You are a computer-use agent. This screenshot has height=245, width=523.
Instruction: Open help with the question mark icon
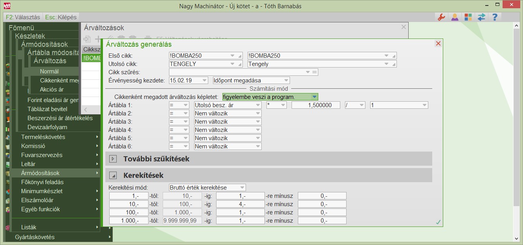coord(495,17)
